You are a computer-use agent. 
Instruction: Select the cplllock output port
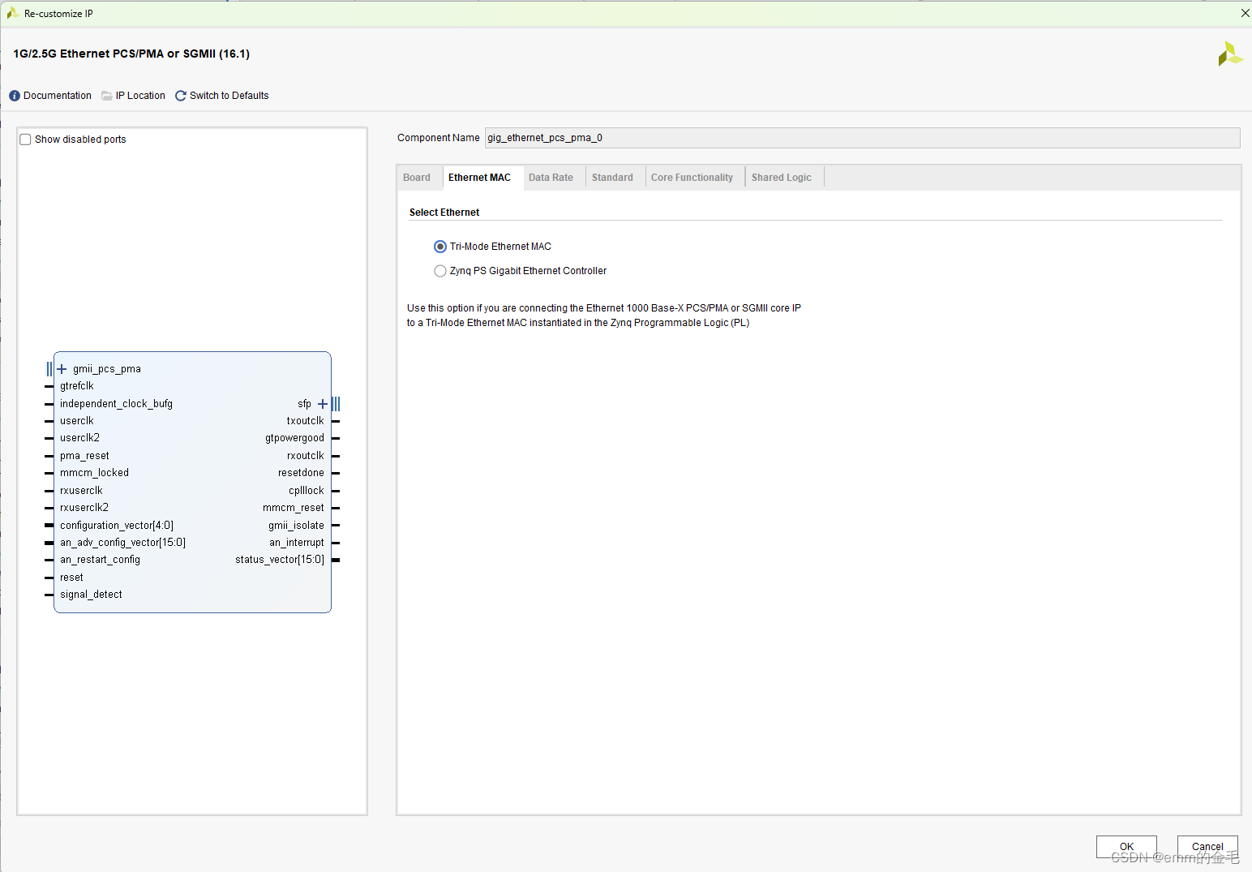coord(307,491)
